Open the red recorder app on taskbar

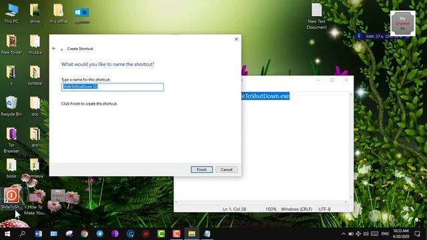click(x=145, y=234)
